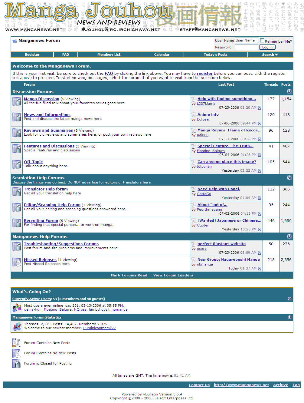Focus the User Name input field
This screenshot has width=304, height=403.
pyautogui.click(x=247, y=40)
